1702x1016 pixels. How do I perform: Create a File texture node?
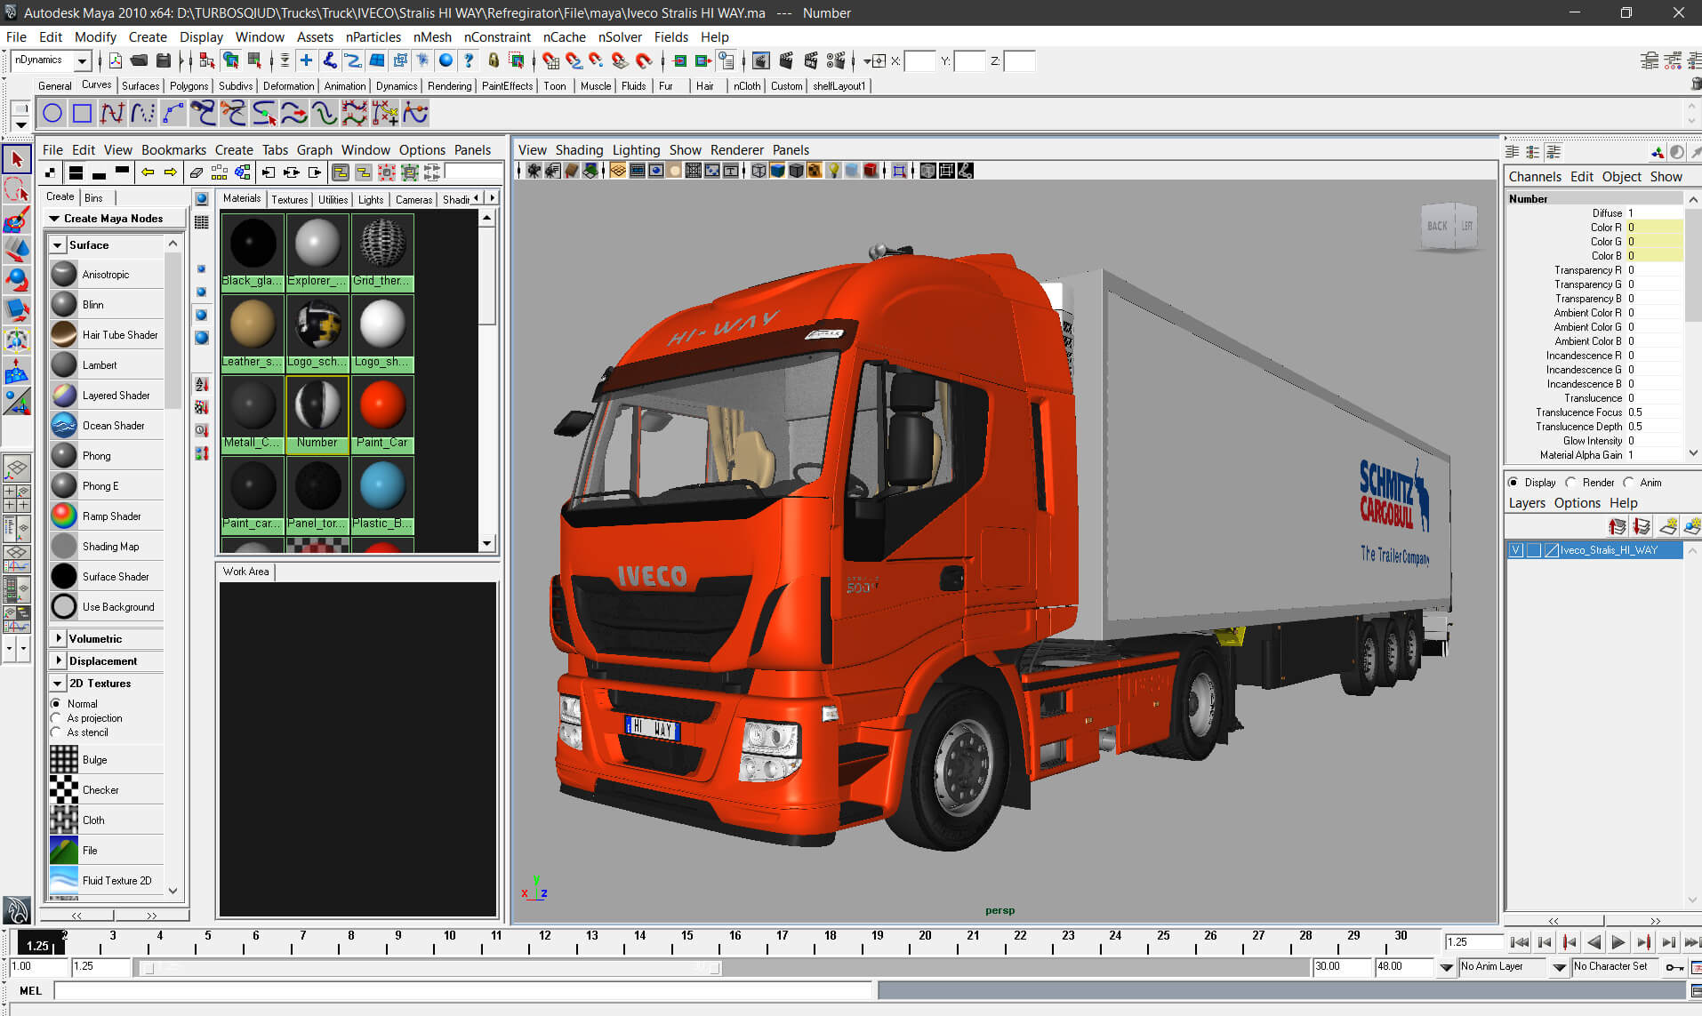107,850
